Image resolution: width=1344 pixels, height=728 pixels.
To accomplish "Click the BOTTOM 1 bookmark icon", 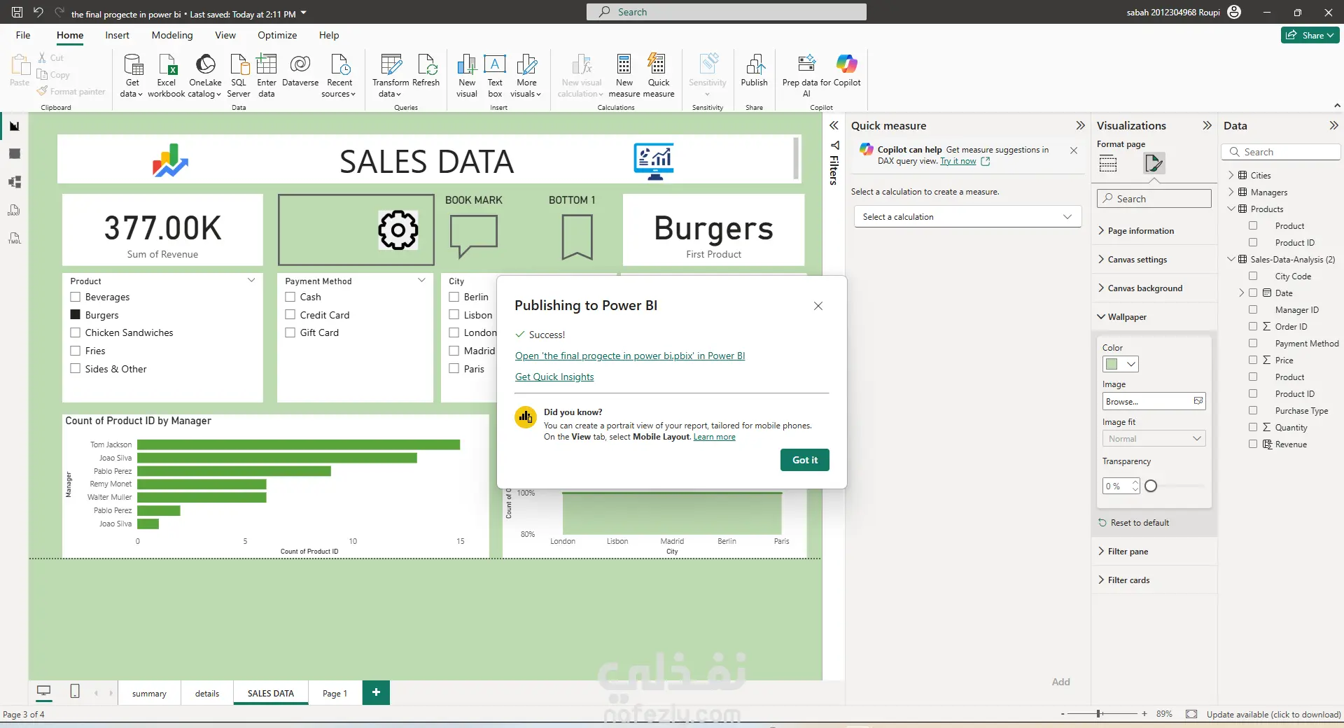I will point(577,237).
